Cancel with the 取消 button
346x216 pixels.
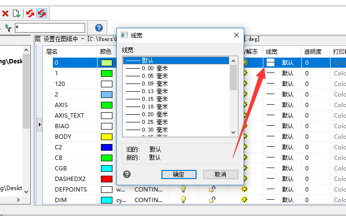(x=221, y=174)
